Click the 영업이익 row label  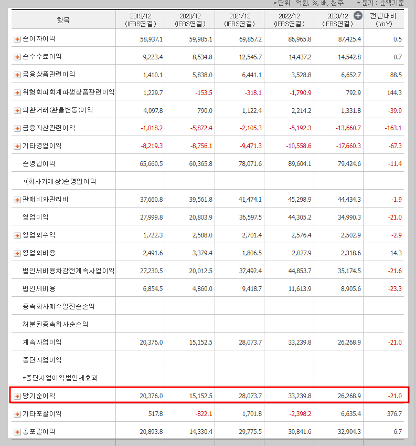click(x=36, y=217)
